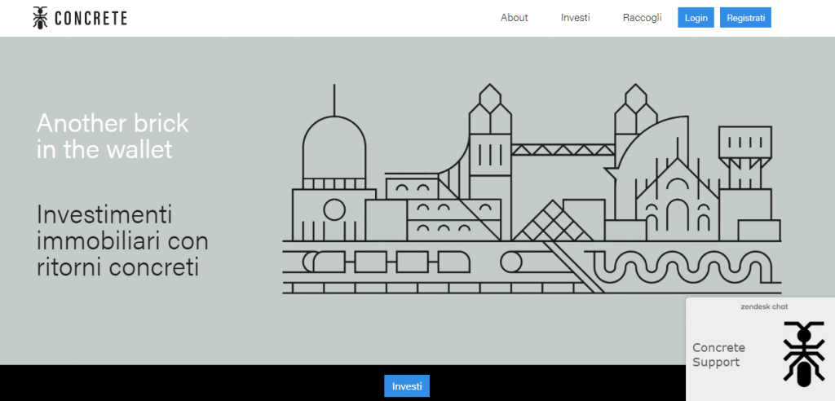The width and height of the screenshot is (835, 401).
Task: Click the 'Another brick in the wallet' headline
Action: pyautogui.click(x=113, y=136)
